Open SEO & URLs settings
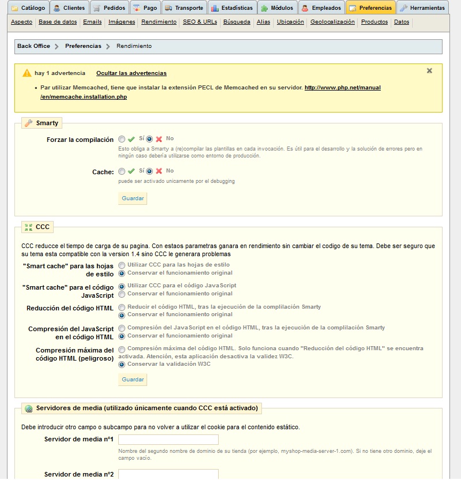This screenshot has height=480, width=461. coord(200,22)
